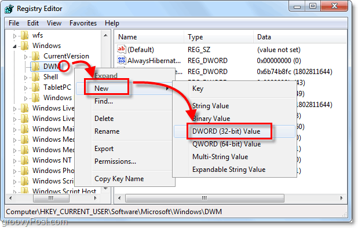Click values pane horizontal scroll right arrow
Image resolution: width=358 pixels, height=228 pixels.
[x=342, y=198]
